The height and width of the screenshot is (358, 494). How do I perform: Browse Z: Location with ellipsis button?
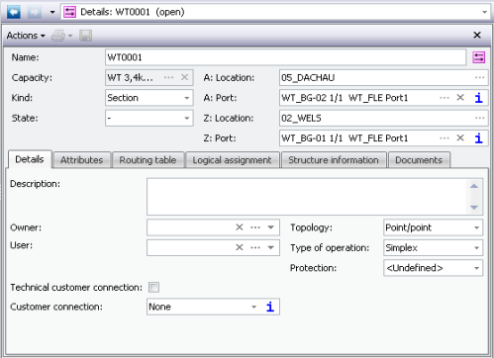pyautogui.click(x=479, y=118)
